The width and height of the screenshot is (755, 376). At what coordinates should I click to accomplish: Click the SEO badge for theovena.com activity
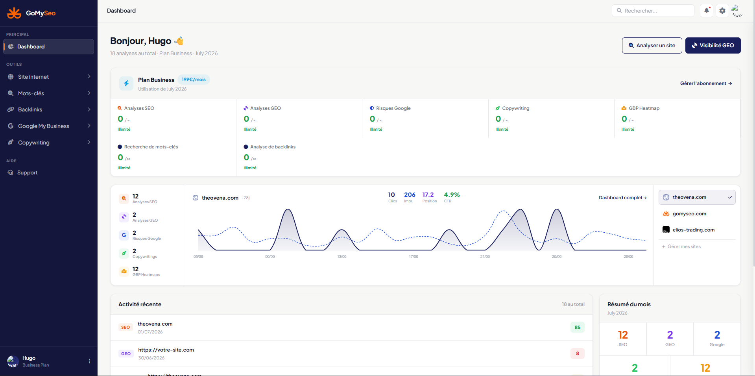[126, 327]
